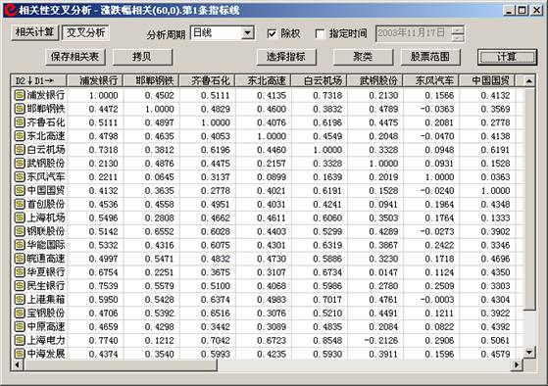Viewport: 548px width, 386px height.
Task: Click the horizontal scrollbar right arrow
Action: 517,365
